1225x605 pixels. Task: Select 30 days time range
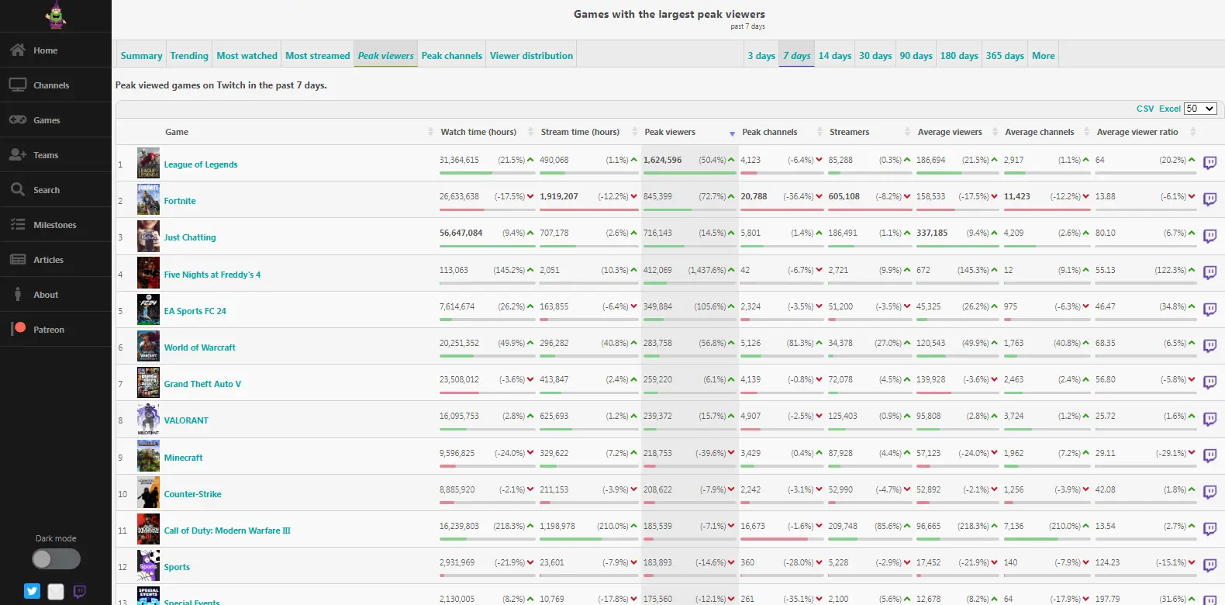pos(875,55)
